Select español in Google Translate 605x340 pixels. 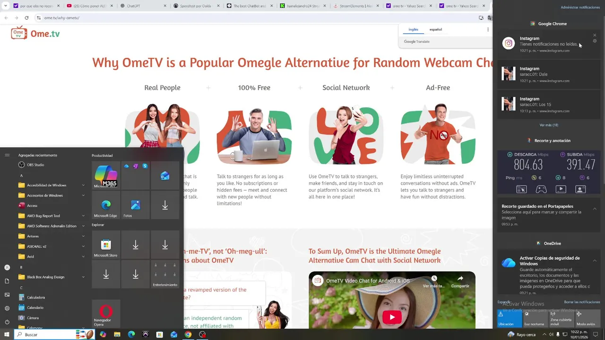pos(436,29)
